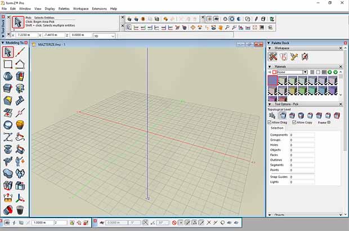This screenshot has width=349, height=231.
Task: Open the Palettes menu
Action: tap(64, 8)
